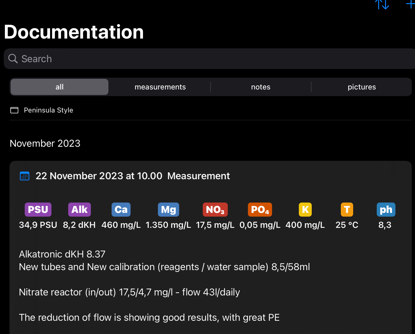The height and width of the screenshot is (334, 415).
Task: Switch to the notes tab
Action: coord(261,87)
